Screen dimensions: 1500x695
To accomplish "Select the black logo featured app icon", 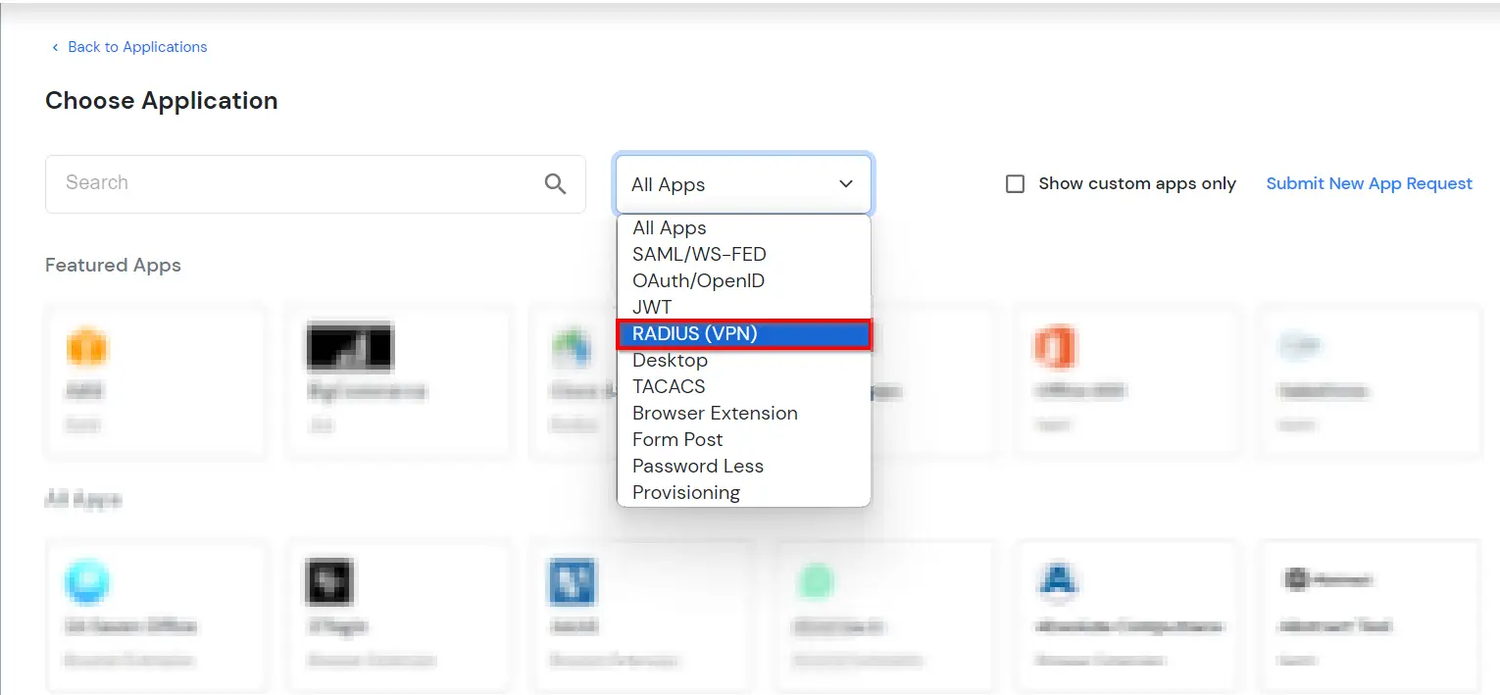I will (x=350, y=346).
